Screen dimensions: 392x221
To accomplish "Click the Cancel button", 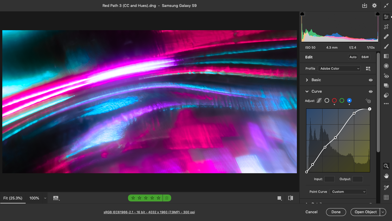I will click(x=312, y=212).
